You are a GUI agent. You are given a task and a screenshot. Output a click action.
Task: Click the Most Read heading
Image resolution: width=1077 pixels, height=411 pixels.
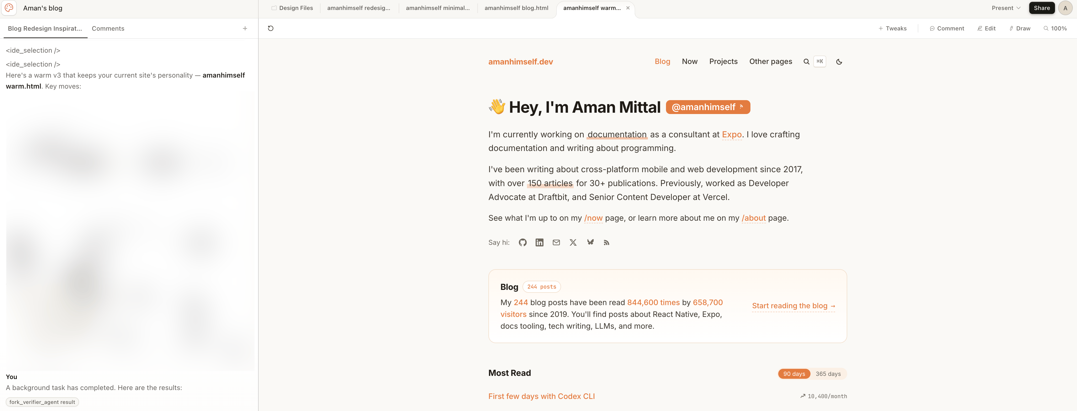click(x=509, y=373)
